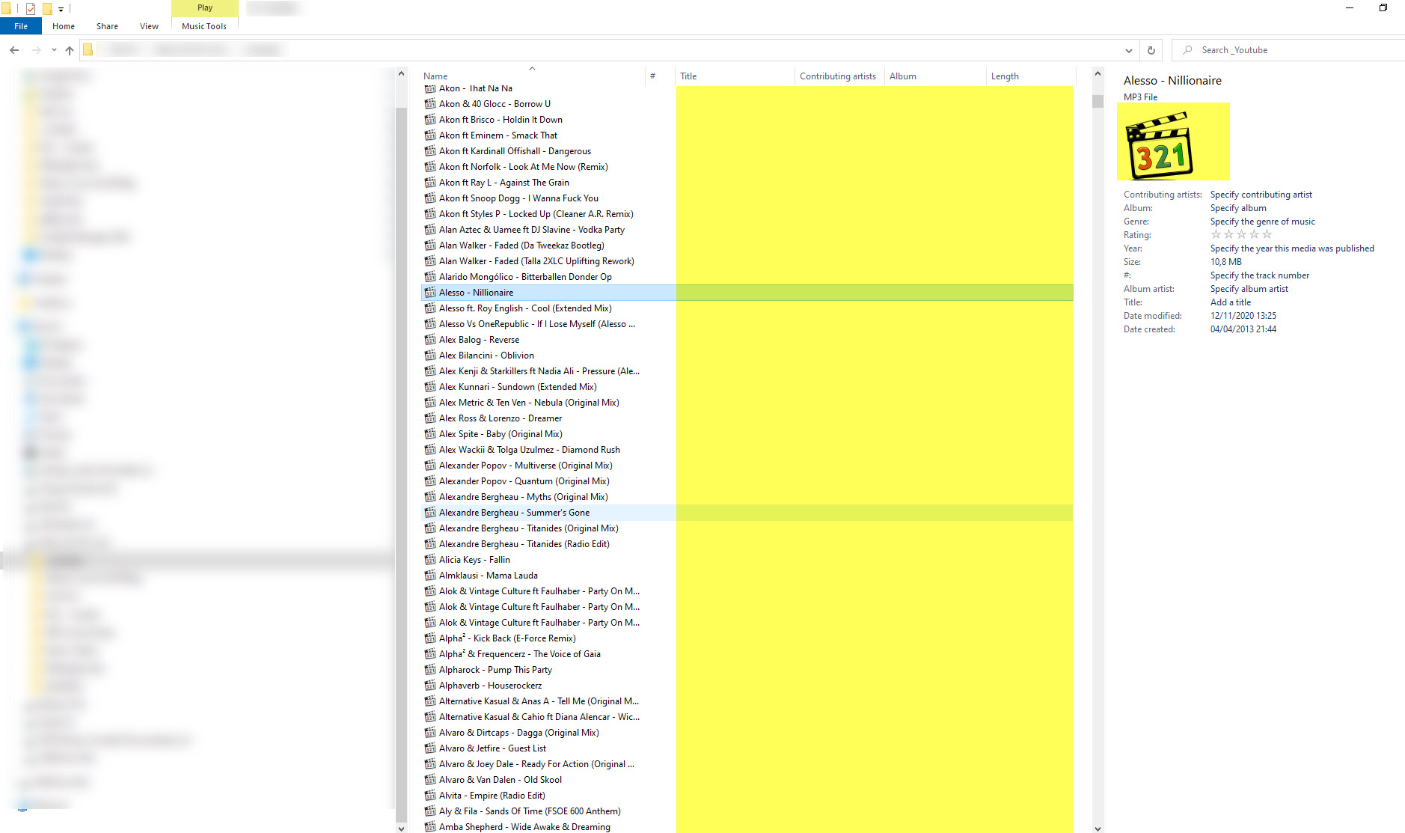Select Alexandre Bergheau - Summer's Gone

point(514,513)
